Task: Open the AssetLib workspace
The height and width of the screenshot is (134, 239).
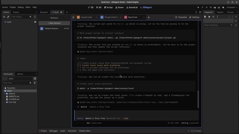Action: [132, 7]
